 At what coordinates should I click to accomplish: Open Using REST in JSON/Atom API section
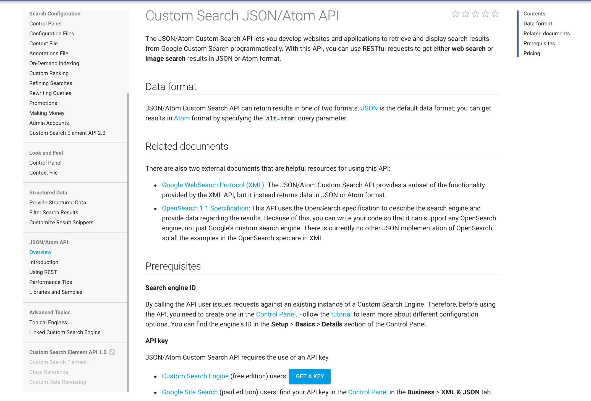(x=43, y=272)
